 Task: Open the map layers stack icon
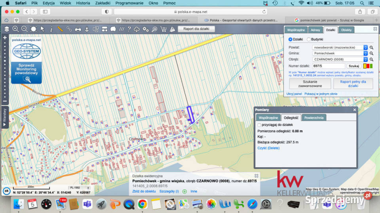pos(7,29)
